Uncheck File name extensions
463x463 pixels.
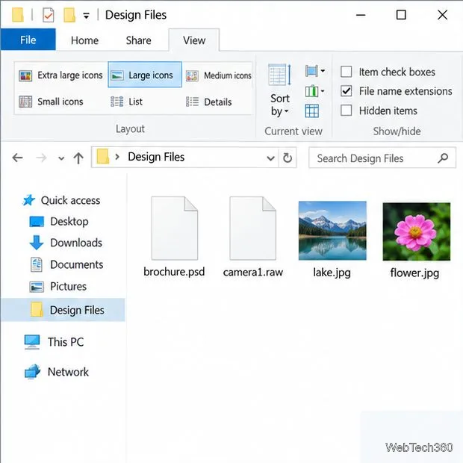pyautogui.click(x=346, y=91)
